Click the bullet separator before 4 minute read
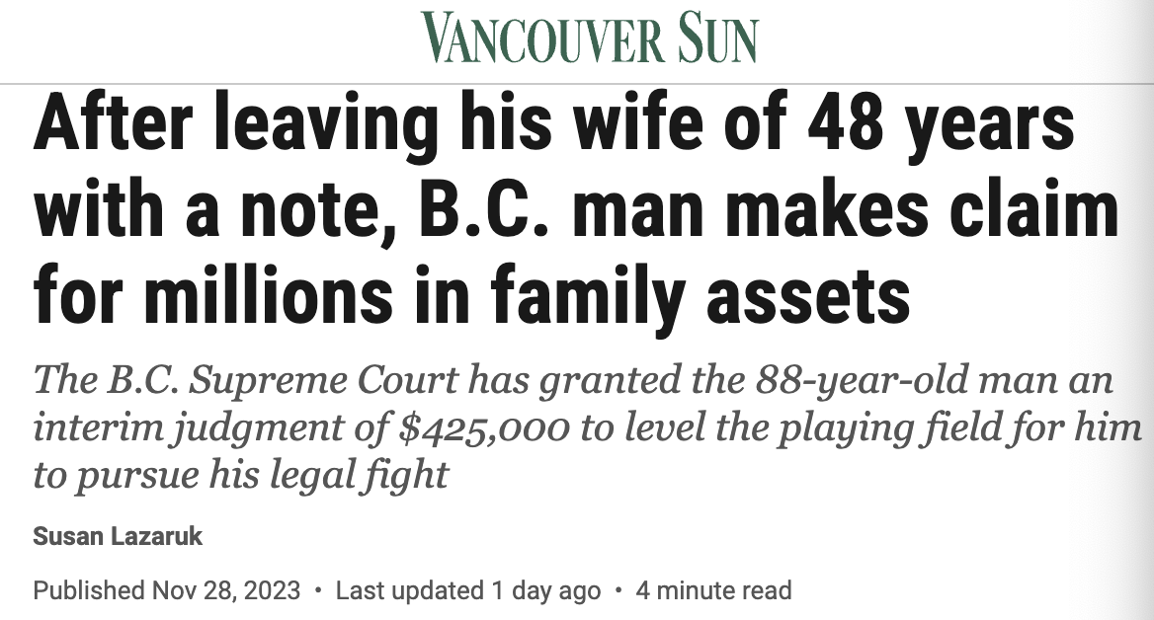The height and width of the screenshot is (620, 1154). 618,590
